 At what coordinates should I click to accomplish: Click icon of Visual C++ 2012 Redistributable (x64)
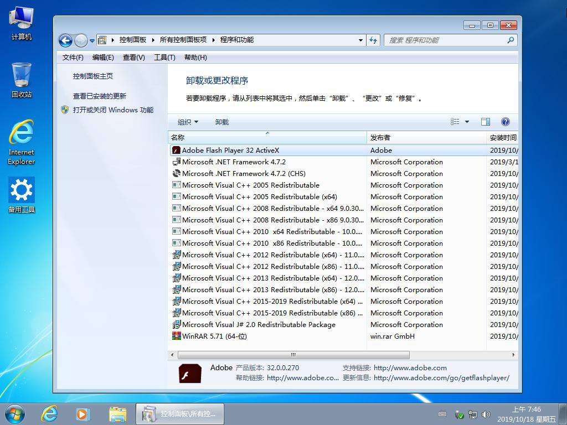tap(177, 255)
